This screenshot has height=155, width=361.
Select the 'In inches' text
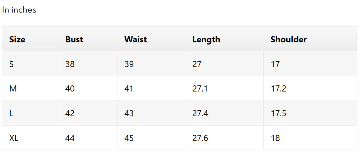click(19, 10)
